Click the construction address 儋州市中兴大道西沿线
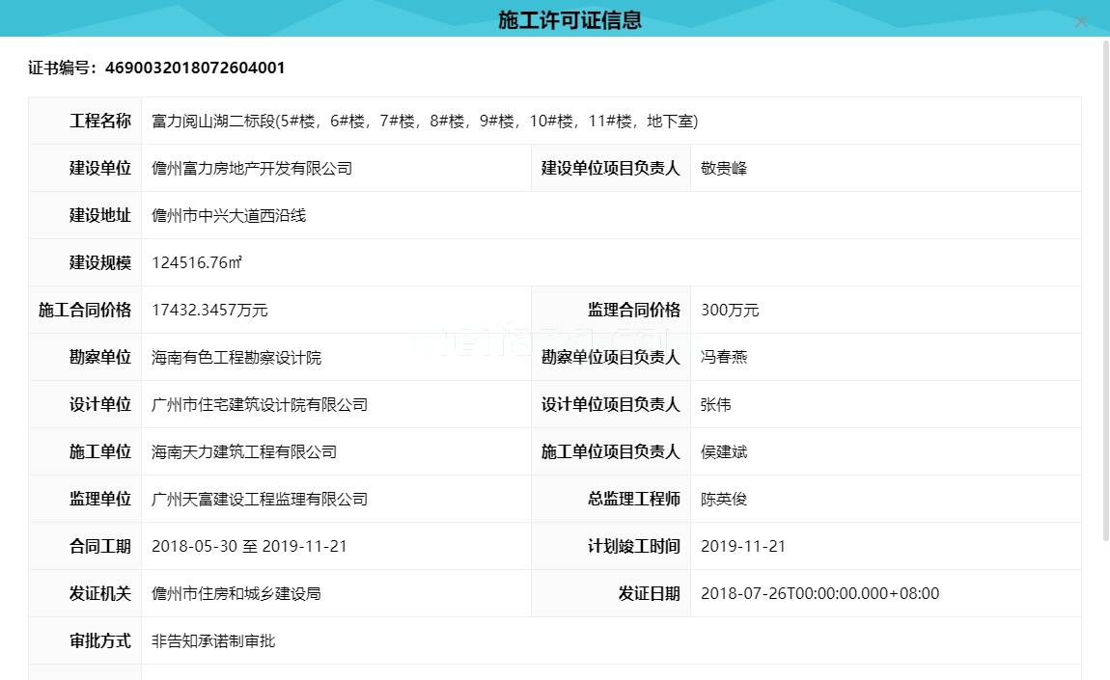 pos(229,215)
